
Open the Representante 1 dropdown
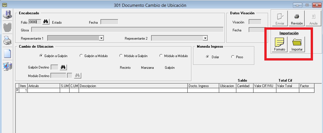point(101,38)
